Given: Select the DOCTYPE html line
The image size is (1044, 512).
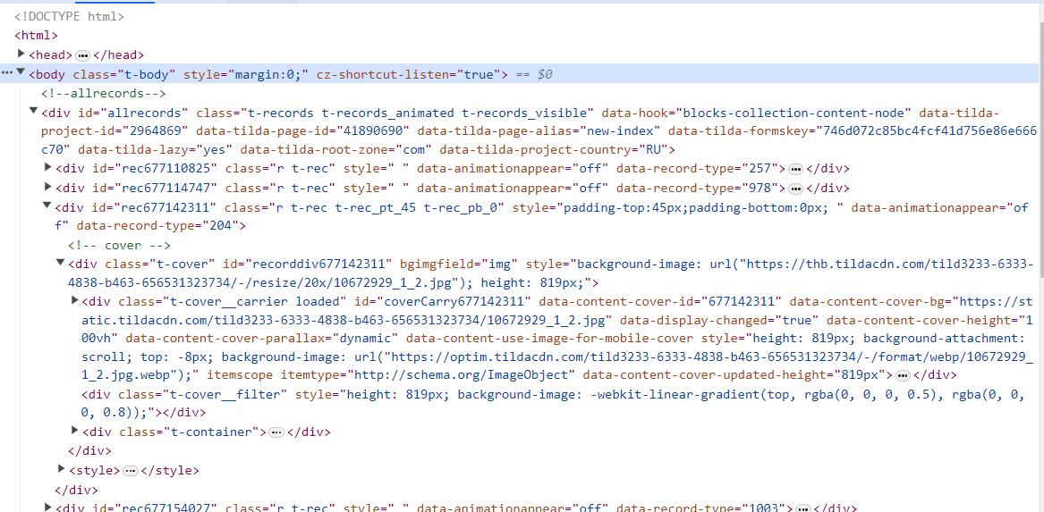Looking at the screenshot, I should click(70, 16).
